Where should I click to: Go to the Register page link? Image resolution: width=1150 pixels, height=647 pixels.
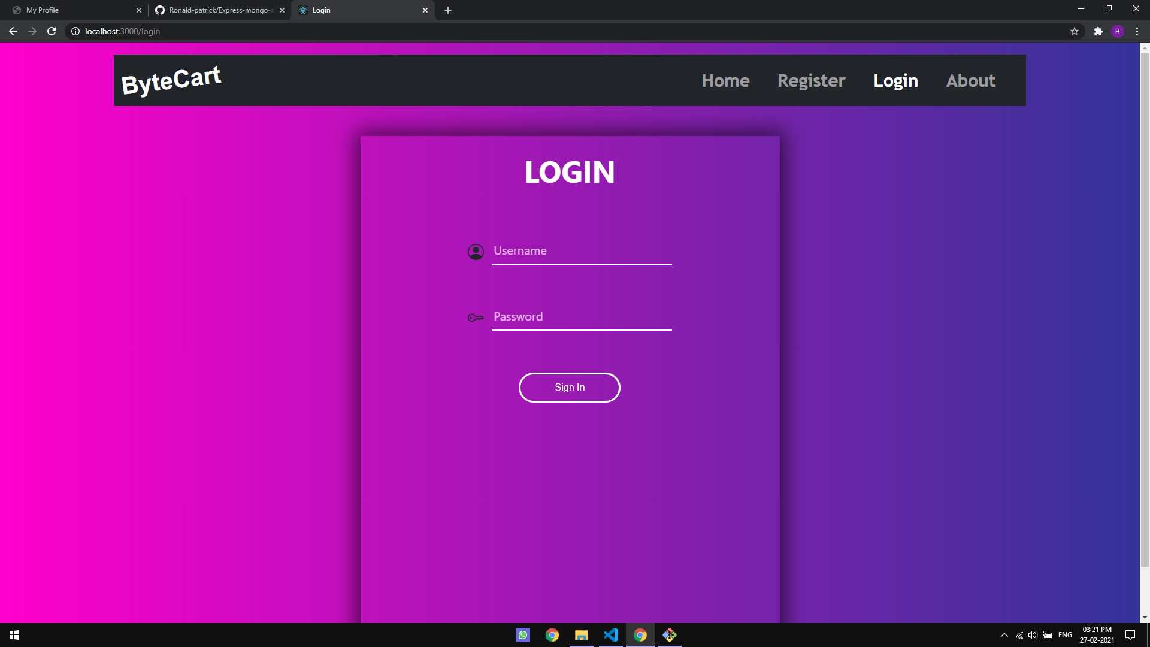[x=811, y=81]
